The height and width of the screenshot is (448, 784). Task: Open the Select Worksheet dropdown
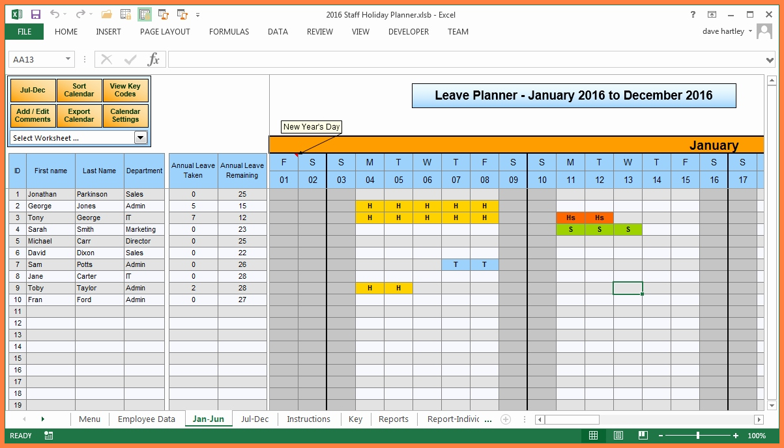(x=140, y=137)
